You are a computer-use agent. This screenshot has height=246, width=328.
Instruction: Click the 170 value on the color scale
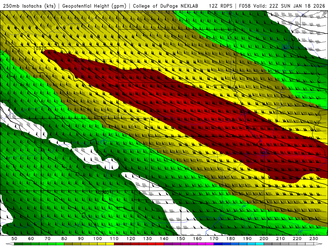(x=214, y=239)
